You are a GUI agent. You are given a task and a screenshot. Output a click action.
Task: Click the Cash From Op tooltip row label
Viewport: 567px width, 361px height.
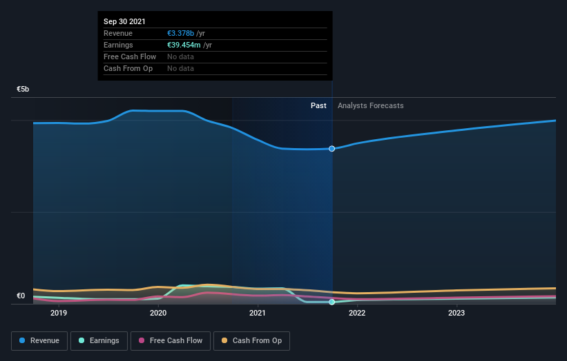pyautogui.click(x=128, y=68)
